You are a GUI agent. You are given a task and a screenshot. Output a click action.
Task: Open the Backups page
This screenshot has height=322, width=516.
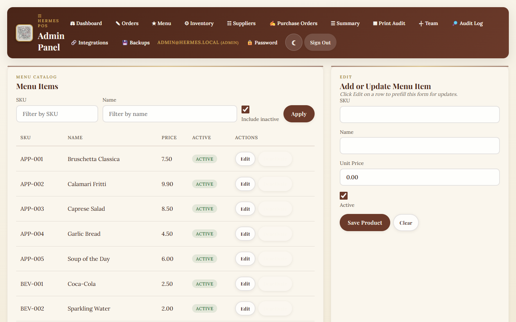tap(136, 43)
